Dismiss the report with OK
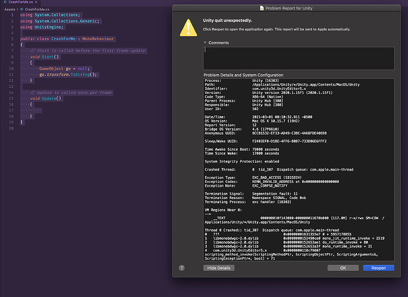The width and height of the screenshot is (408, 297). [x=343, y=268]
